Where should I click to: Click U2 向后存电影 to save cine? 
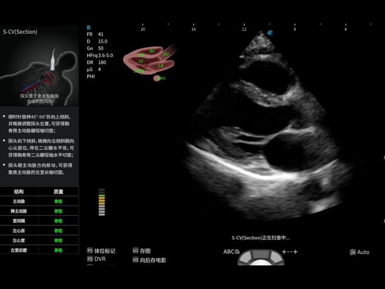150,260
